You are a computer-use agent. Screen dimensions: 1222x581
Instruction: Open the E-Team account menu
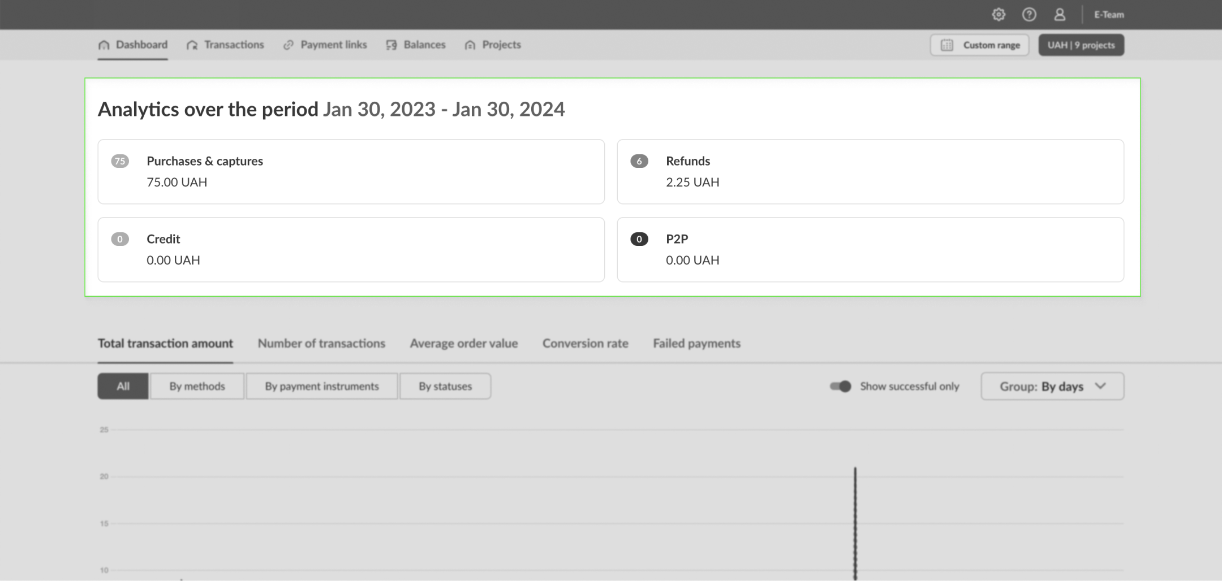1108,15
